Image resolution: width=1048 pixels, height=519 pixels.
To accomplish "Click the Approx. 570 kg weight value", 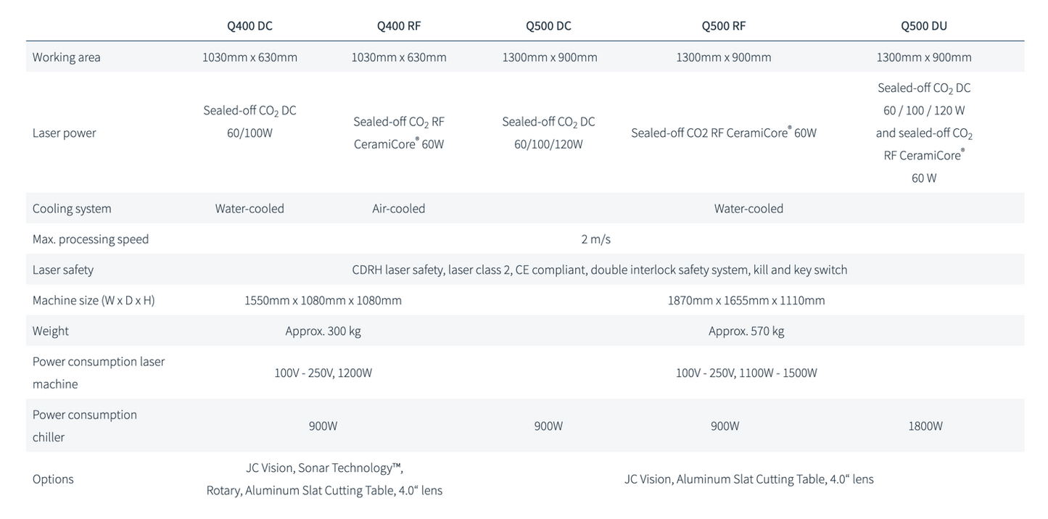I will point(746,331).
